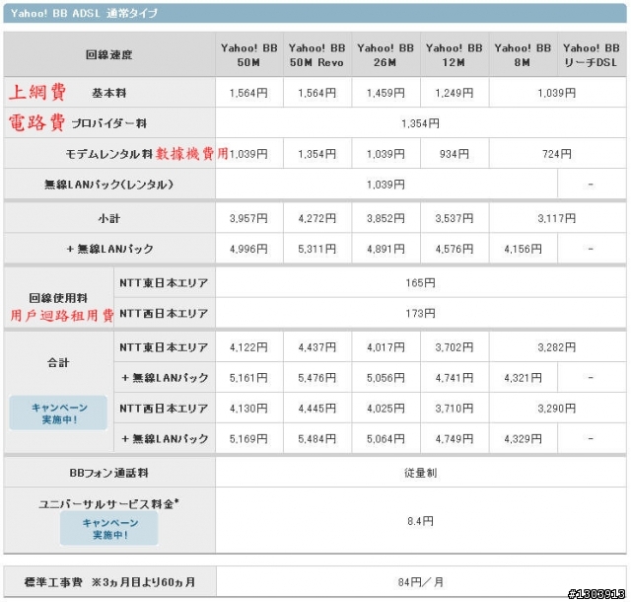
Task: Select the 4,437円 total cell
Action: coord(317,347)
